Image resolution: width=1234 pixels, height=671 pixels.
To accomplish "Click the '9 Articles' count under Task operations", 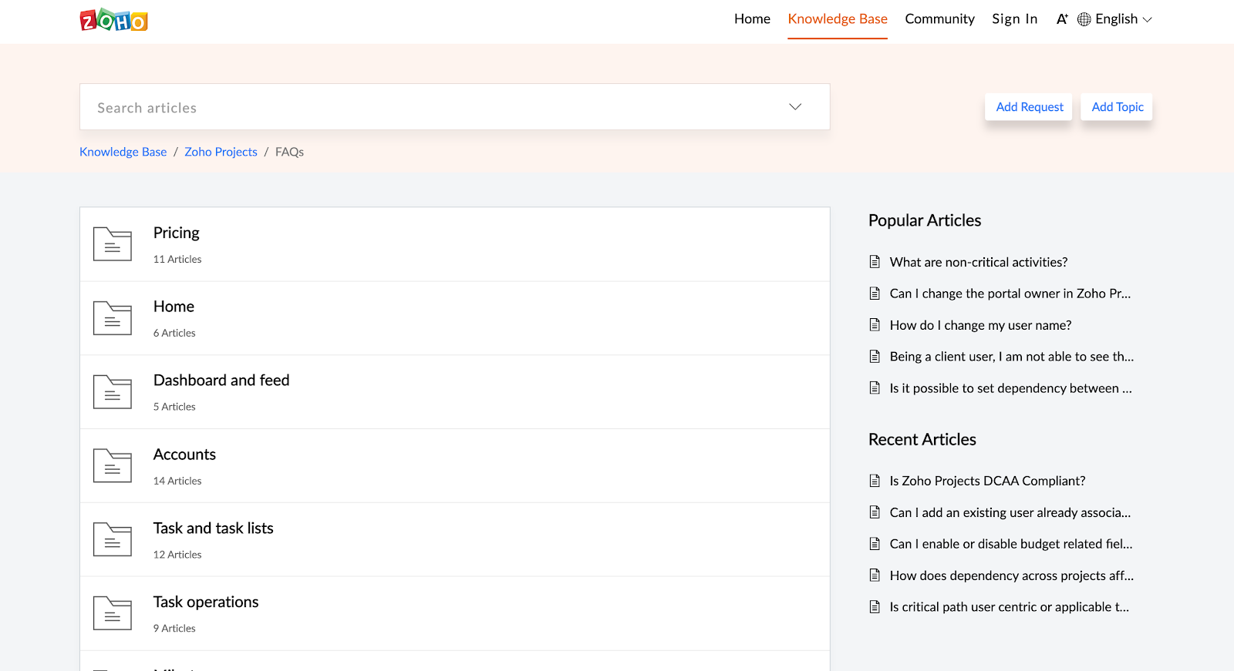I will pyautogui.click(x=174, y=629).
